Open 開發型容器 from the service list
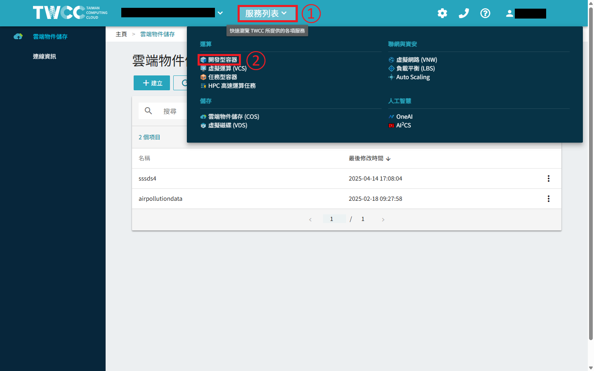Image resolution: width=594 pixels, height=371 pixels. click(223, 60)
